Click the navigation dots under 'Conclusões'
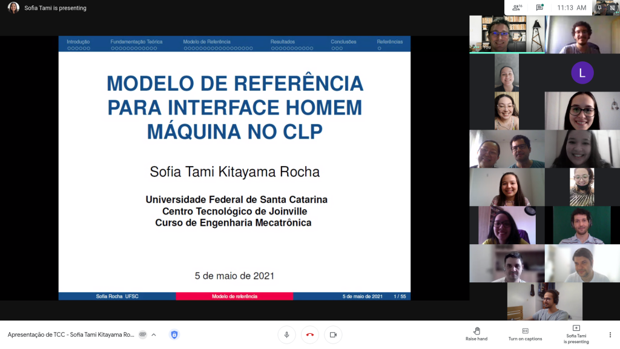 click(337, 48)
